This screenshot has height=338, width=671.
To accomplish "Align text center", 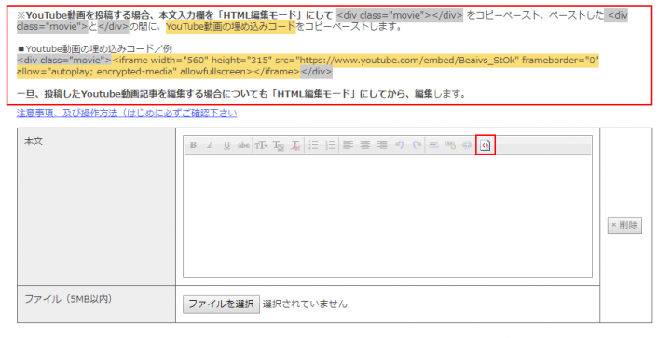I will pos(364,145).
